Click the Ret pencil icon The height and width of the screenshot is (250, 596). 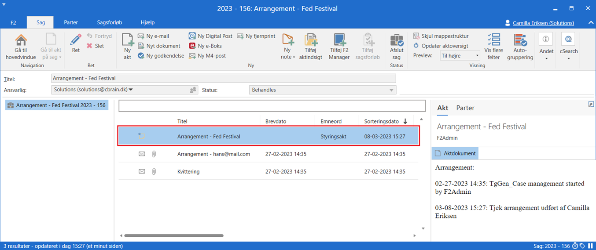(x=76, y=40)
